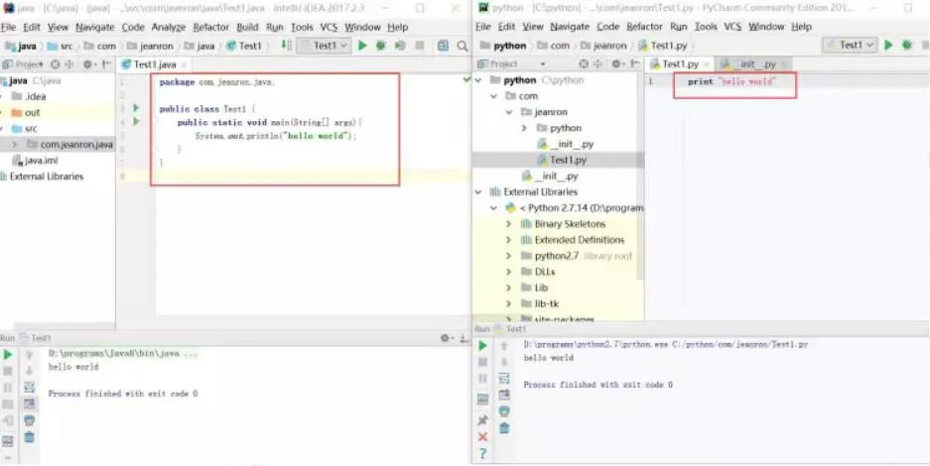Click the green Run button in IntelliJ toolbar
This screenshot has height=466, width=930.
coord(362,46)
